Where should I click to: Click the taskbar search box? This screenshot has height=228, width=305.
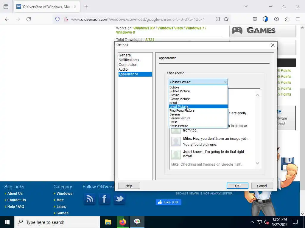click(x=57, y=222)
